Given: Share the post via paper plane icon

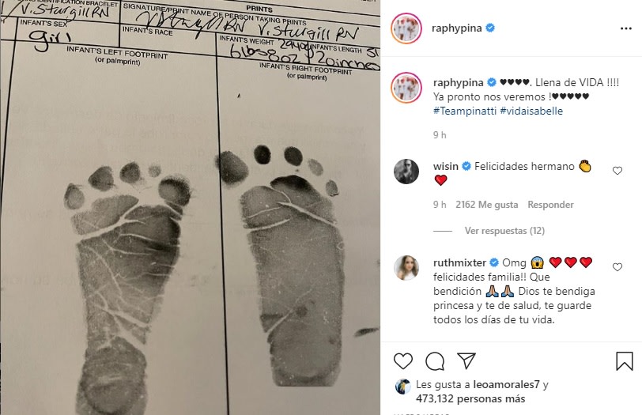Looking at the screenshot, I should point(466,360).
